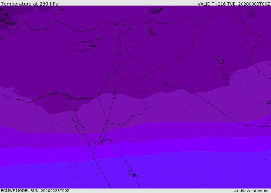Click the 'ArabiaWeather Inc.' credit text
Image resolution: width=271 pixels, height=193 pixels.
(252, 191)
